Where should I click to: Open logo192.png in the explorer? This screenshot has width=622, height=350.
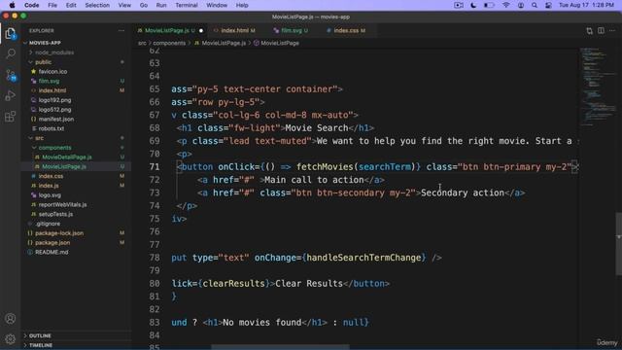[54, 100]
